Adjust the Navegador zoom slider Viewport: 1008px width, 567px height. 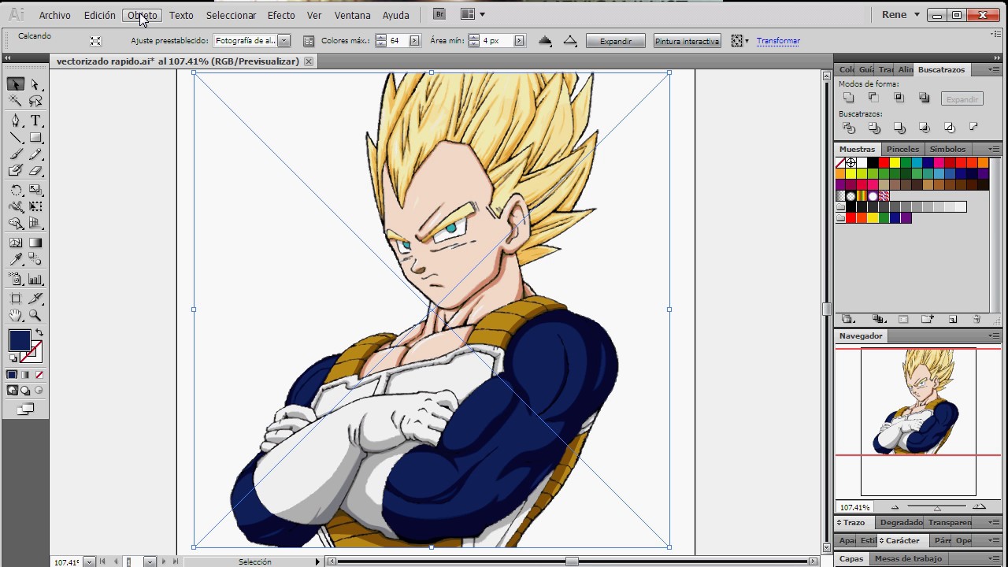tap(937, 507)
